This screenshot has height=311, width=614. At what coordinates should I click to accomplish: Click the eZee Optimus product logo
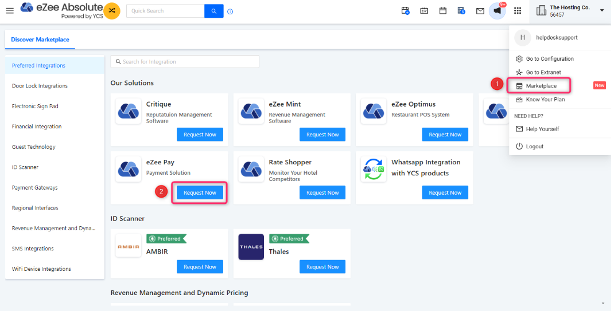pyautogui.click(x=374, y=111)
